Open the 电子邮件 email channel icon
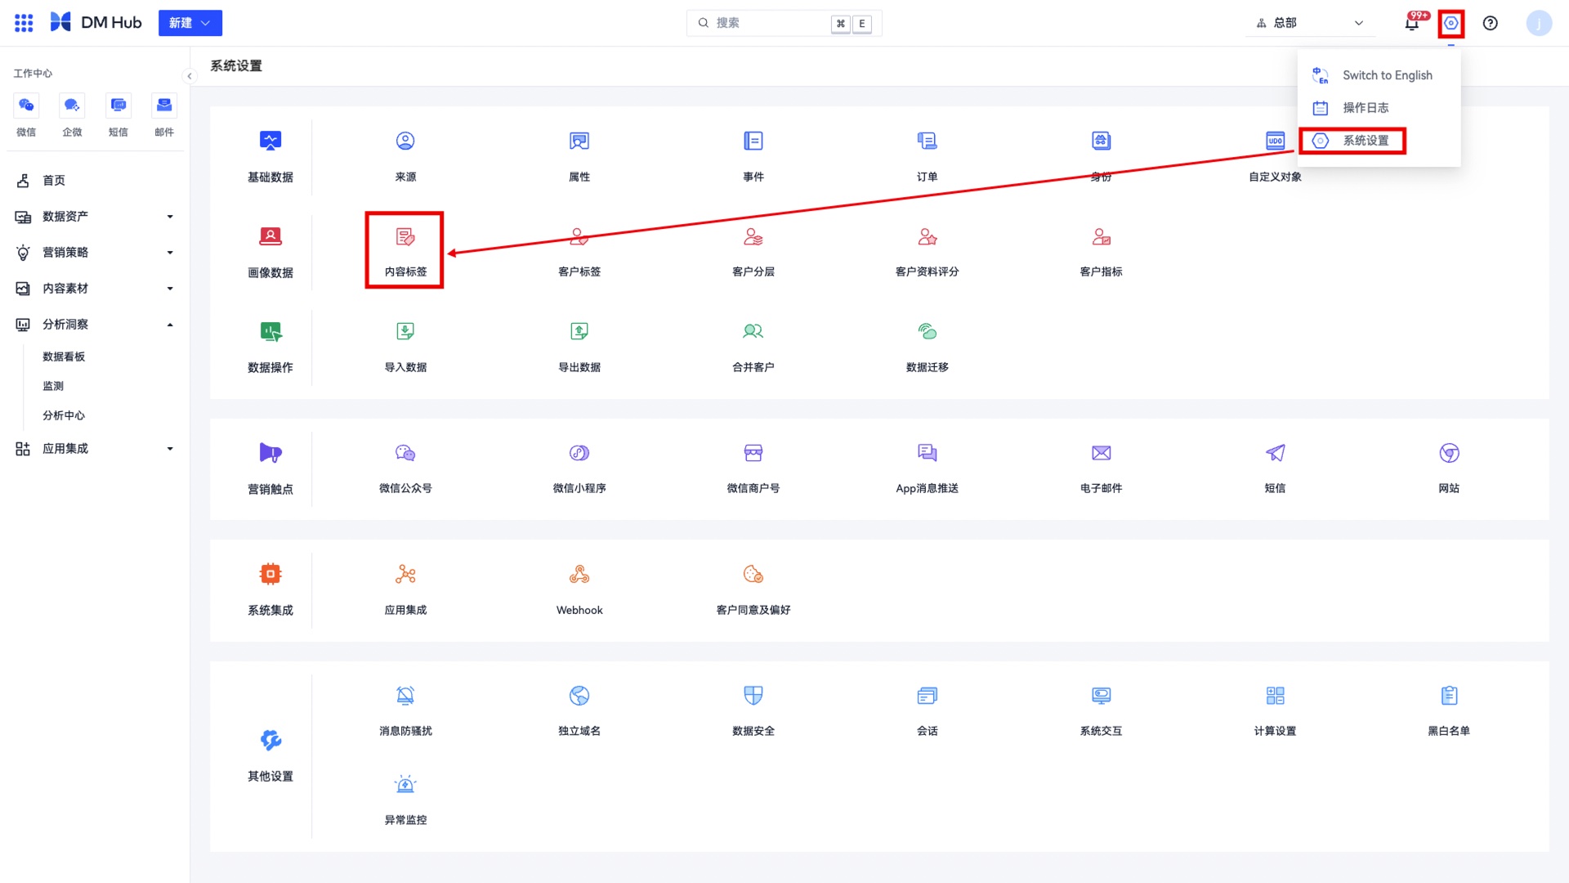Viewport: 1569px width, 883px height. (1102, 453)
